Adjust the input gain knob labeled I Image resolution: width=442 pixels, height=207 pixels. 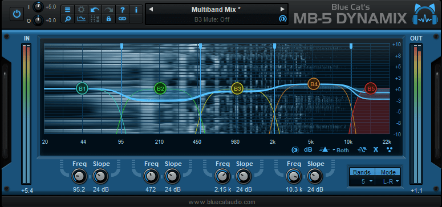pyautogui.click(x=38, y=6)
